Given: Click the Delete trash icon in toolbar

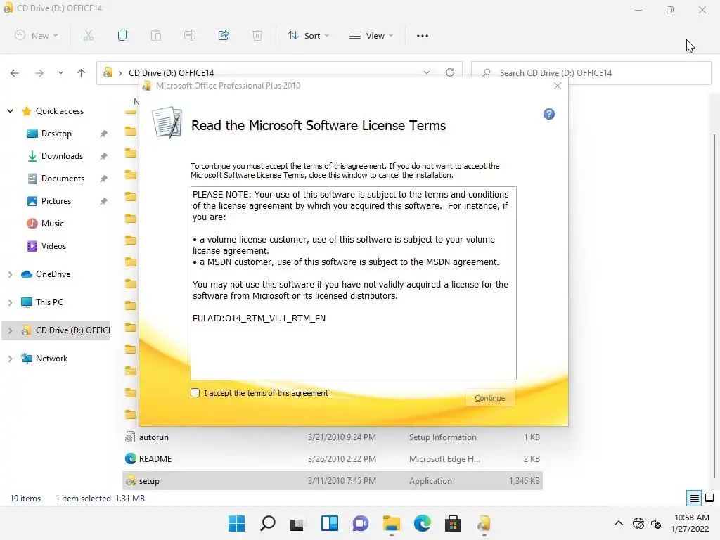Looking at the screenshot, I should pos(257,35).
